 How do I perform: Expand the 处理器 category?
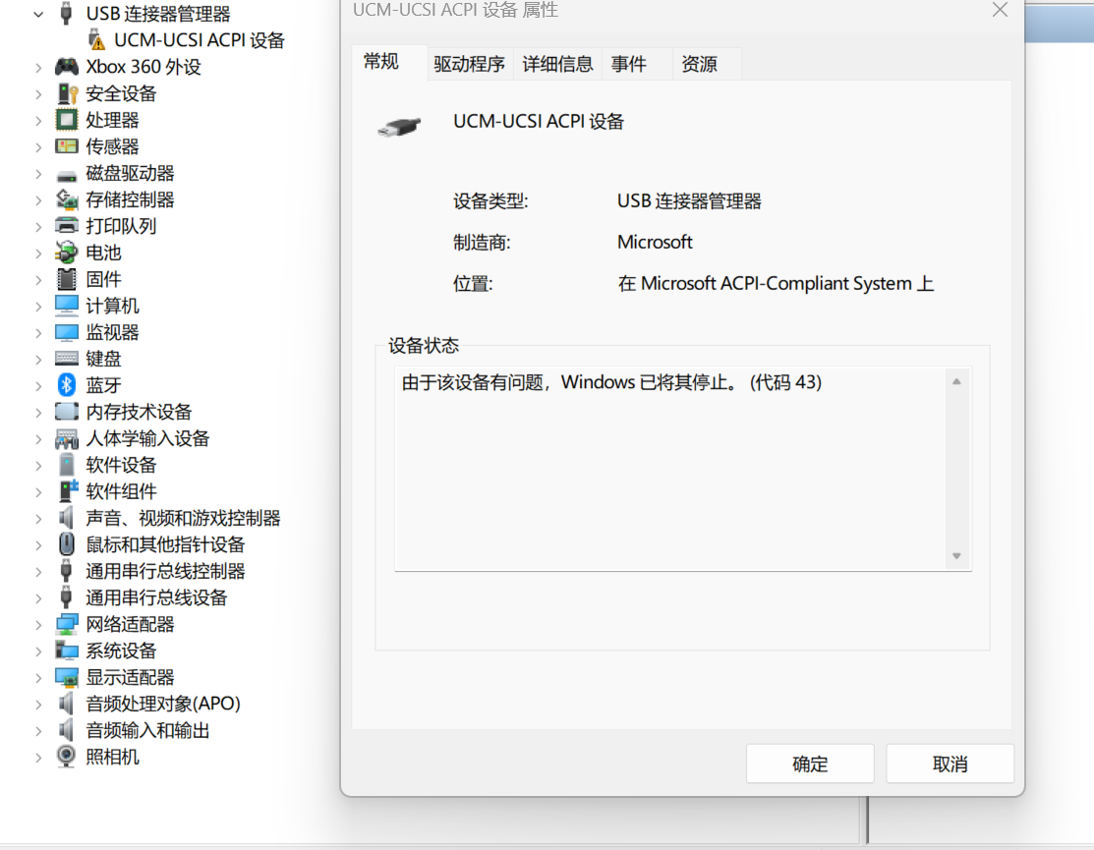38,121
